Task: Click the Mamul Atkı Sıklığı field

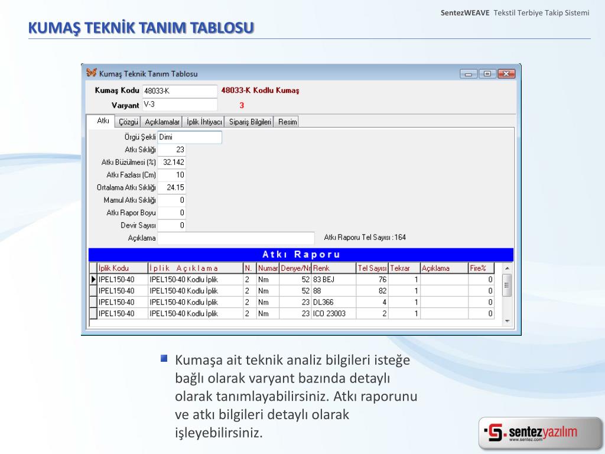Action: pos(172,200)
